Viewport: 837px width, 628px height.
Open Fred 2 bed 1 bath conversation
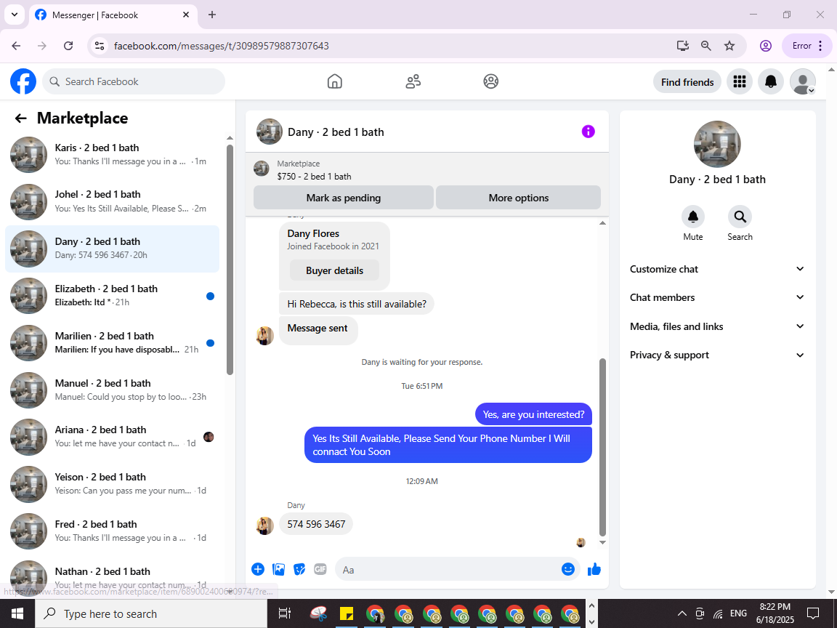[x=112, y=531]
